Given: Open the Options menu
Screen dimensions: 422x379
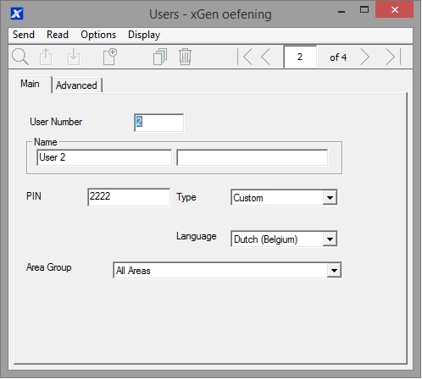Looking at the screenshot, I should [x=98, y=35].
